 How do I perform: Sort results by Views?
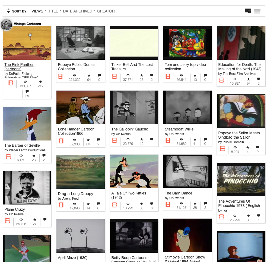tap(37, 11)
